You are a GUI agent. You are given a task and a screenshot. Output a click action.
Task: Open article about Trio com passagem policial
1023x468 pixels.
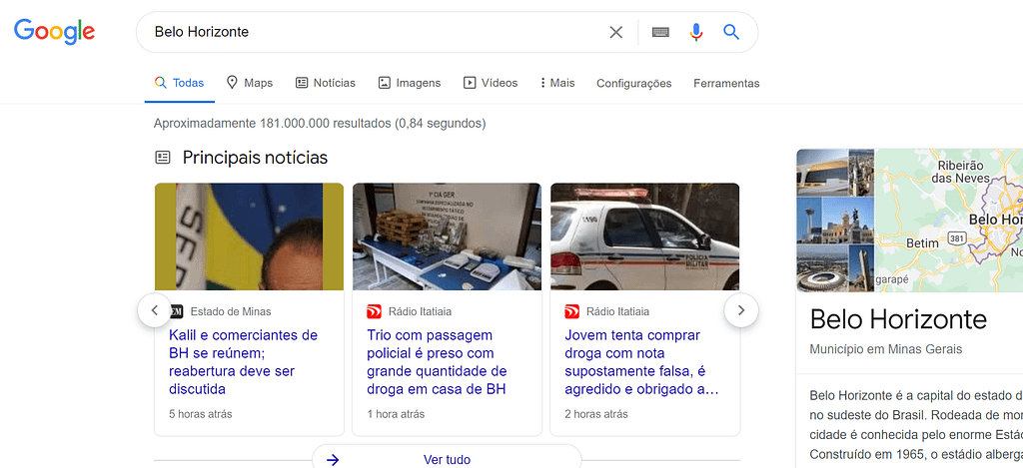click(437, 361)
